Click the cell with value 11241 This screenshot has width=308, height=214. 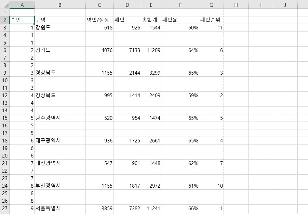(x=151, y=208)
